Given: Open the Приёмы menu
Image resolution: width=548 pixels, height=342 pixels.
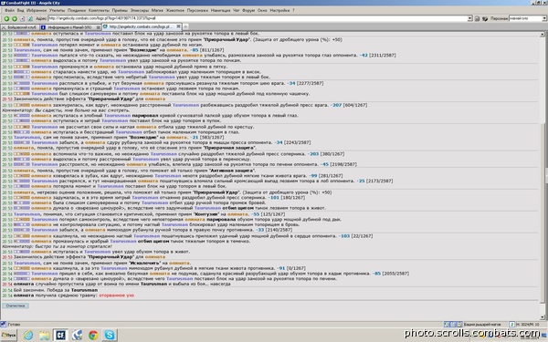Looking at the screenshot, I should tap(120, 10).
